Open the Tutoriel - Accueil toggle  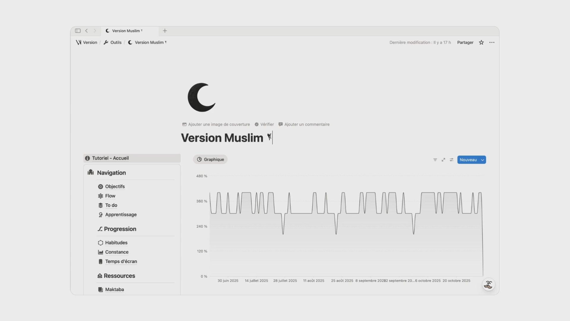click(110, 158)
